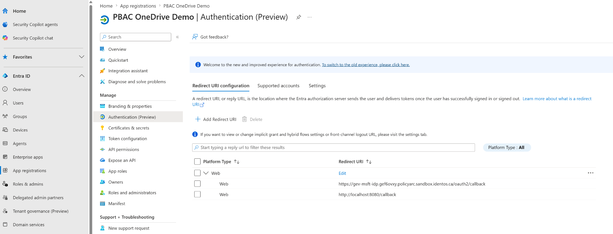Click the reply url filter field
This screenshot has width=613, height=234.
click(333, 148)
